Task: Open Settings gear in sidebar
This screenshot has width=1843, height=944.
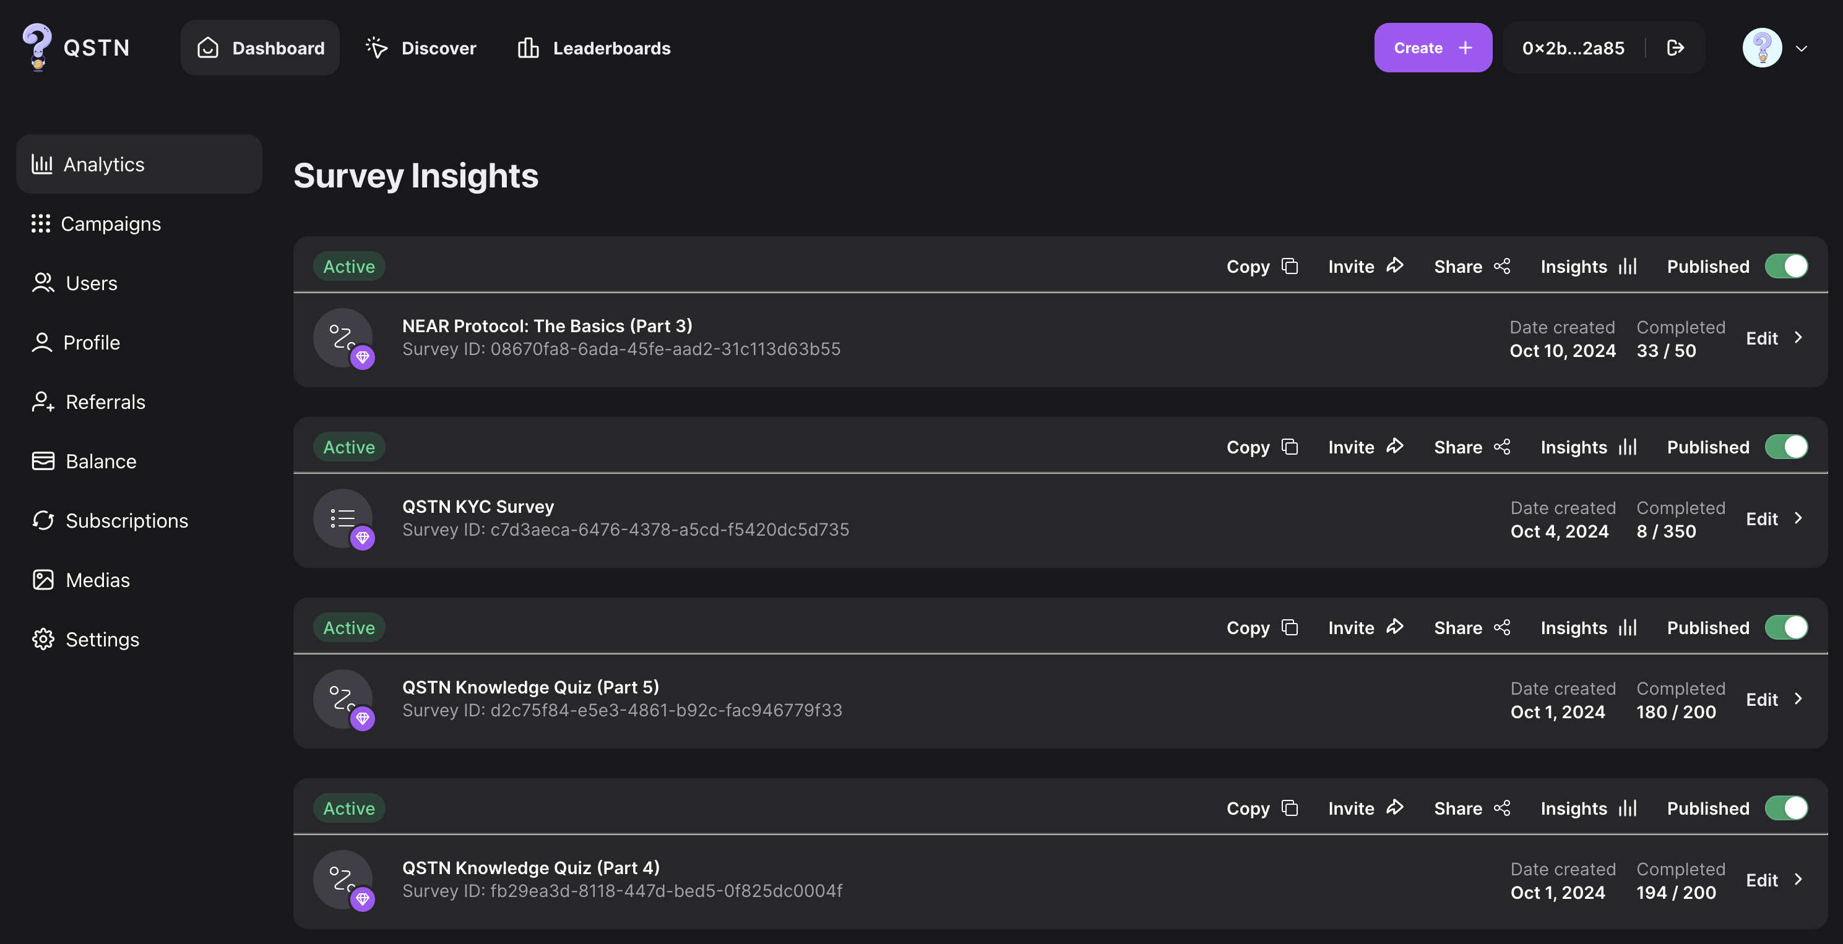Action: point(43,640)
